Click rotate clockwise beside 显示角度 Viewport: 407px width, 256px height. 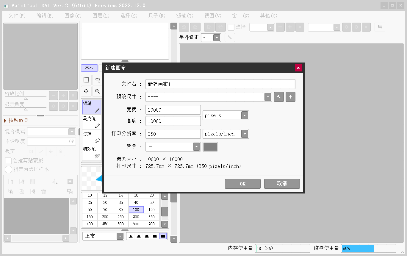click(x=63, y=106)
